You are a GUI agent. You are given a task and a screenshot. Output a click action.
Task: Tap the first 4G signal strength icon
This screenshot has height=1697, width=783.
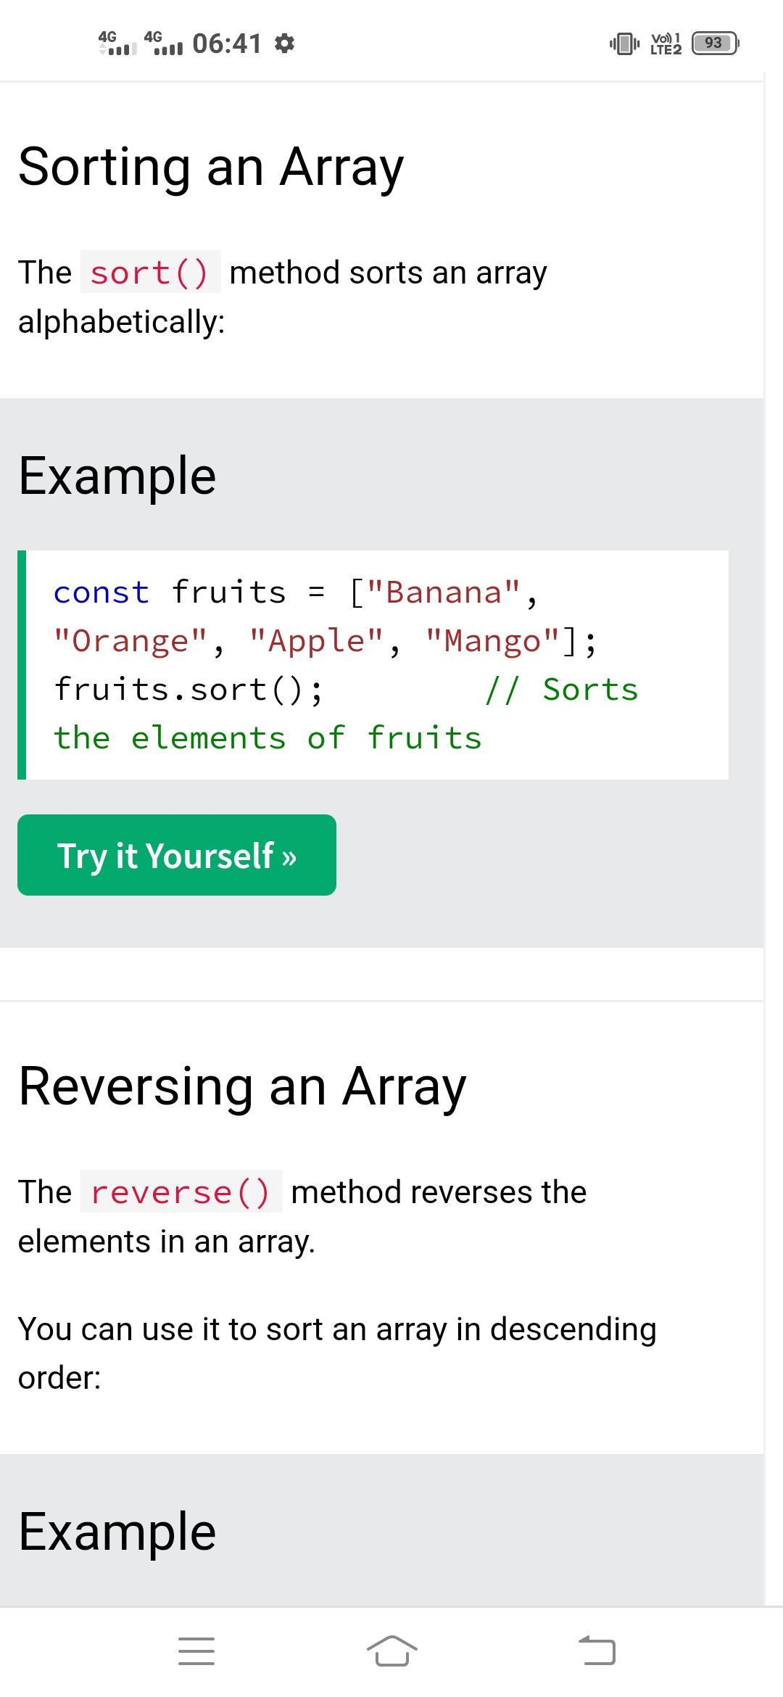pyautogui.click(x=117, y=44)
